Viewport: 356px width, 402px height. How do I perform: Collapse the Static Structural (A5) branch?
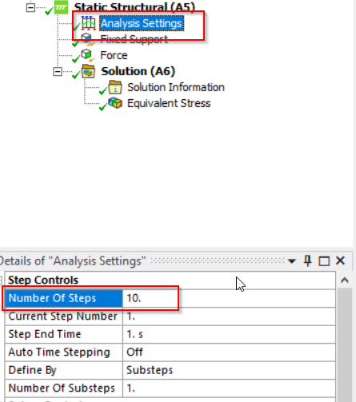[30, 7]
